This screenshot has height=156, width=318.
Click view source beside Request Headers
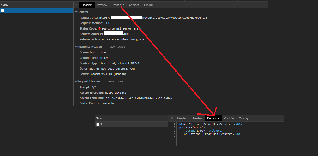click(115, 81)
